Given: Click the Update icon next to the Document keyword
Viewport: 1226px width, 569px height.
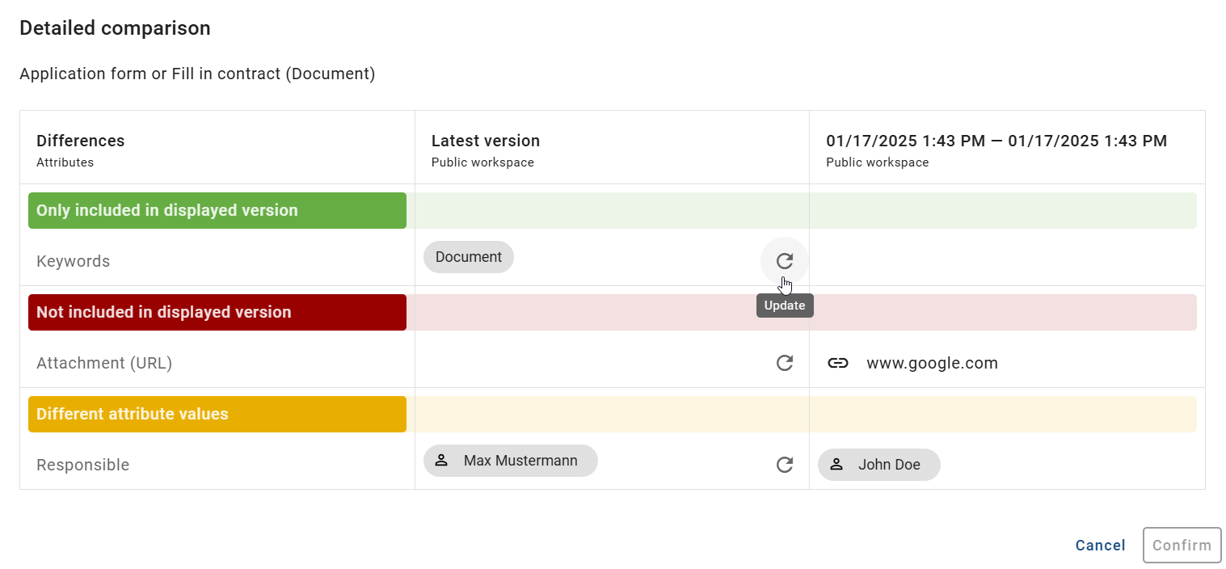Looking at the screenshot, I should pyautogui.click(x=785, y=260).
